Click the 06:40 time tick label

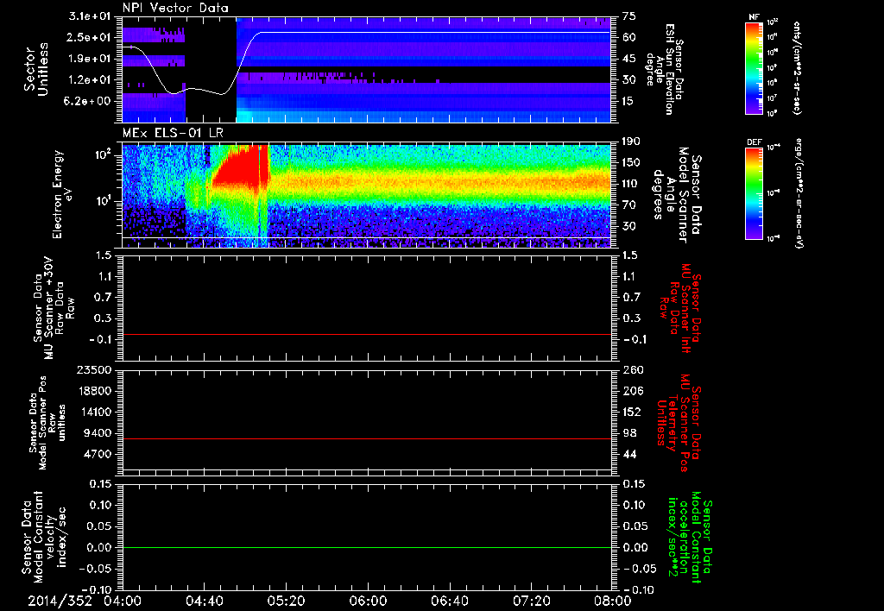pyautogui.click(x=449, y=601)
